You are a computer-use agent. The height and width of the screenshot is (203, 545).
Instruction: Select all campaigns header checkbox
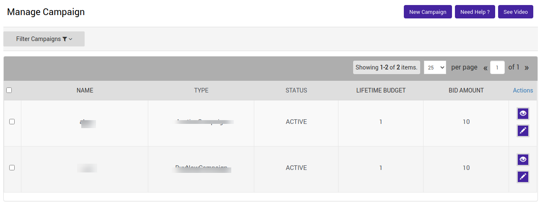(9, 90)
